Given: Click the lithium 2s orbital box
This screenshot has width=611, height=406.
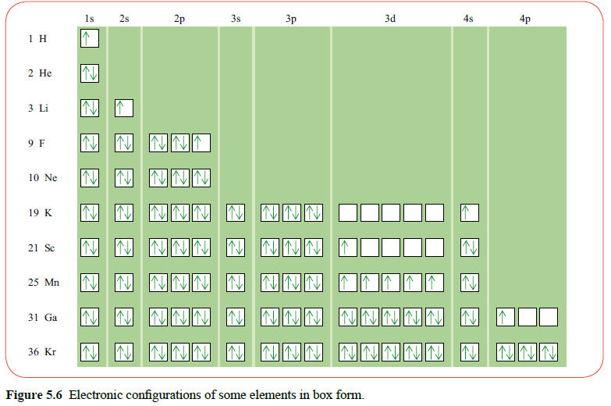Looking at the screenshot, I should coord(124,108).
